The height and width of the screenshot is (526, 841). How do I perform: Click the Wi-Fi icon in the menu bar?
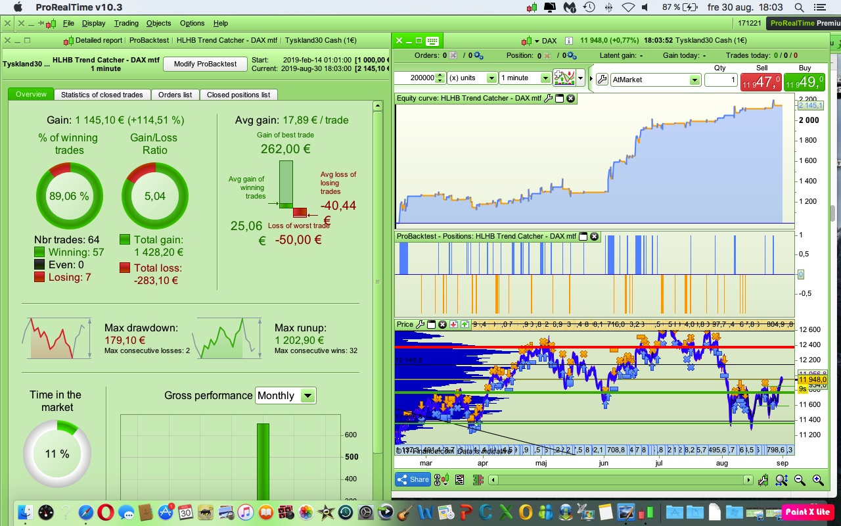629,7
